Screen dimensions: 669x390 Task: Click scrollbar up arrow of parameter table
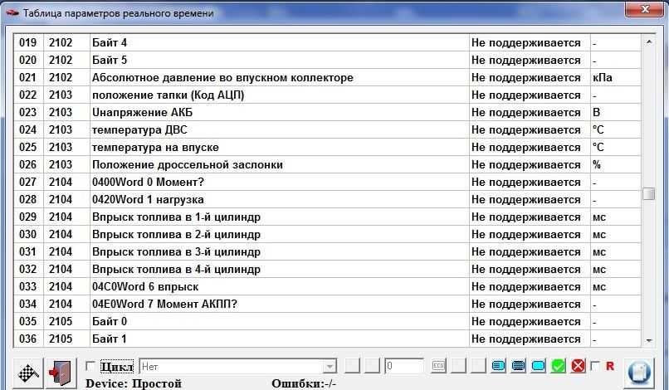click(649, 39)
